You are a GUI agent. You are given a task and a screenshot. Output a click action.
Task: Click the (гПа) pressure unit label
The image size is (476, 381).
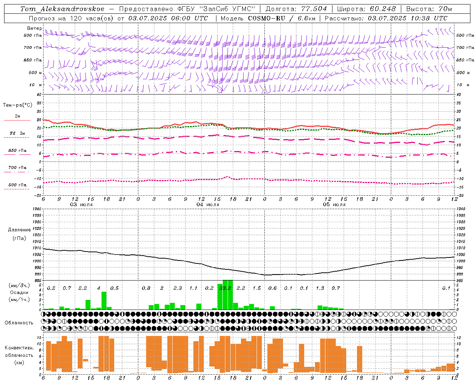[x=19, y=238]
